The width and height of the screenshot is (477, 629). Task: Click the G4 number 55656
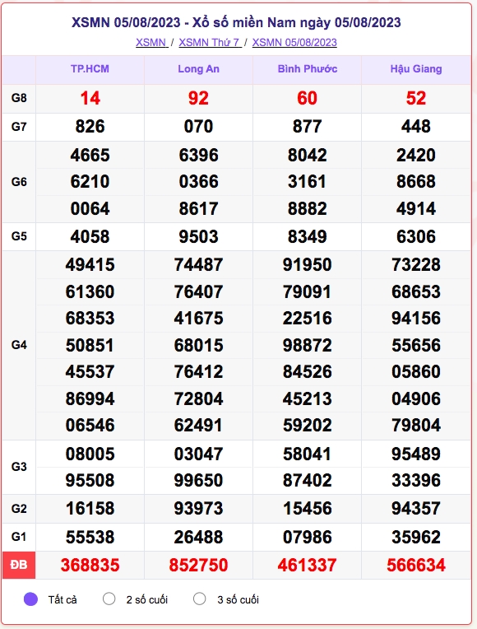(x=415, y=345)
